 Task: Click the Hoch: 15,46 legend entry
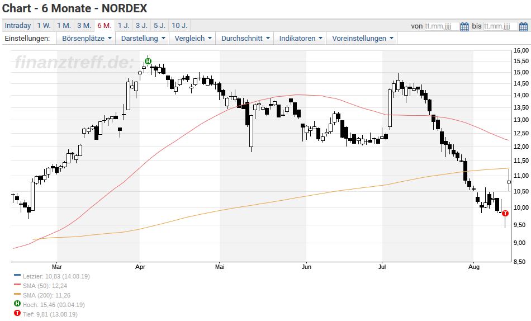[x=54, y=305]
